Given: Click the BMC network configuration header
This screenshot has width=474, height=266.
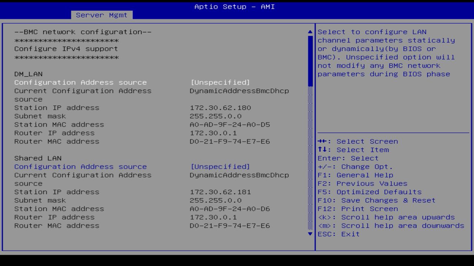Looking at the screenshot, I should pyautogui.click(x=83, y=32).
